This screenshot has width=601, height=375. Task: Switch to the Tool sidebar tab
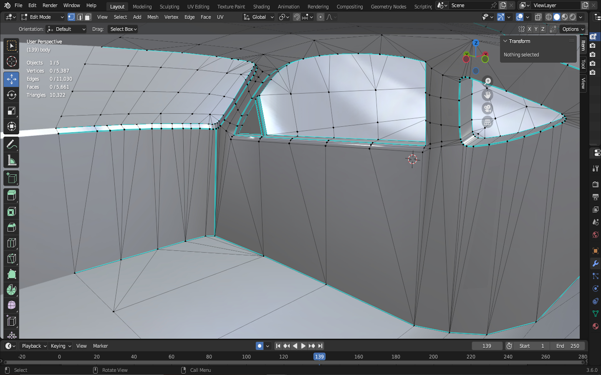point(583,64)
